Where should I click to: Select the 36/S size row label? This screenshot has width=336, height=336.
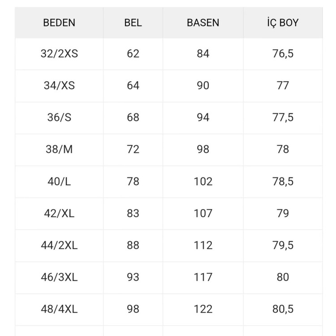(x=59, y=117)
